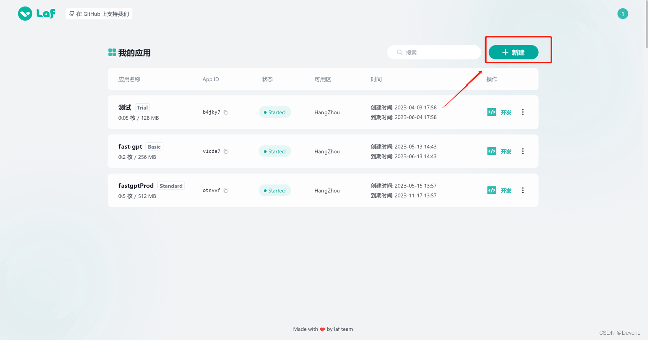Click 创建时间 2023-05-13 14:43

pyautogui.click(x=403, y=147)
